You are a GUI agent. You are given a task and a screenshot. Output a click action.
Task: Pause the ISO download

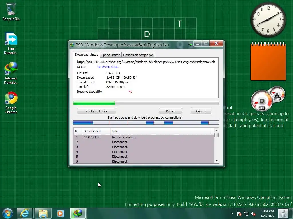(170, 111)
